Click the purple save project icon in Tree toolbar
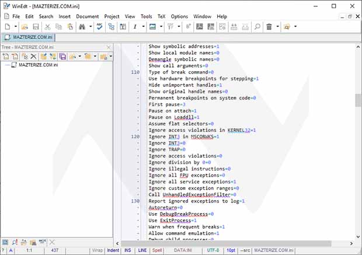 62,56
